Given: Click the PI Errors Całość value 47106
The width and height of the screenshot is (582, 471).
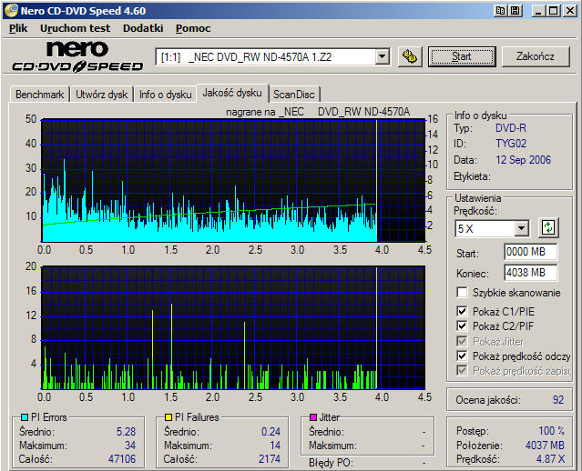Looking at the screenshot, I should [x=122, y=459].
